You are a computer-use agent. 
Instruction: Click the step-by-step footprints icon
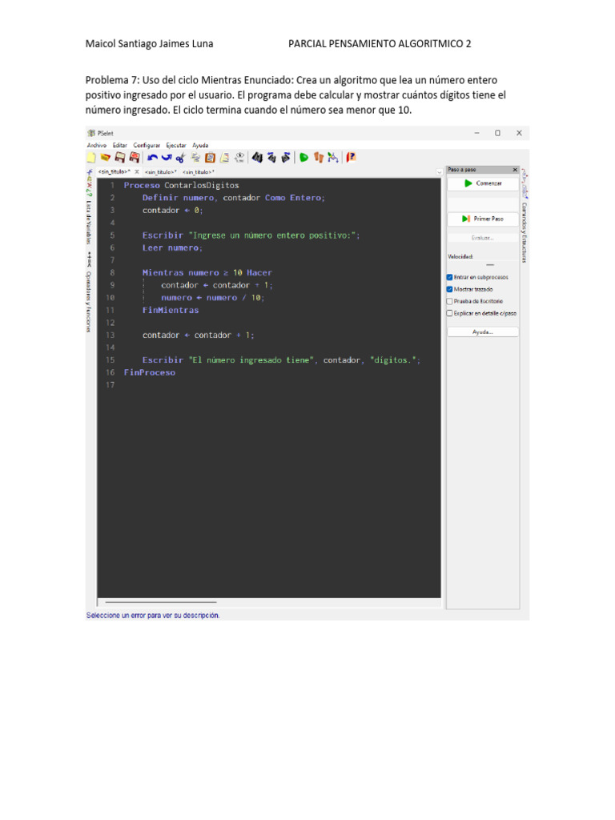pyautogui.click(x=319, y=158)
